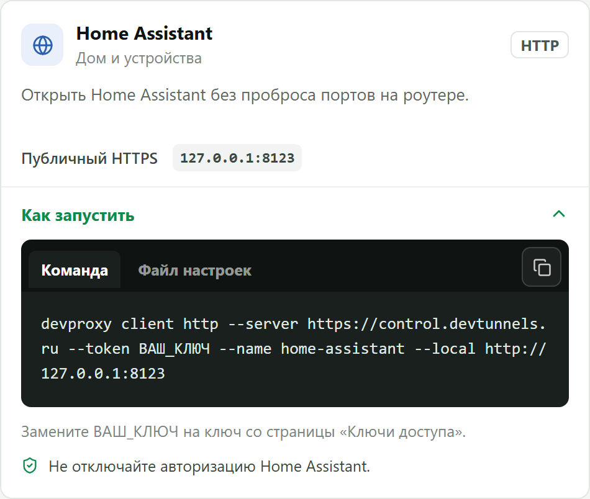Click the «Публичный HTTPS» label
This screenshot has height=499, width=590.
click(x=89, y=158)
